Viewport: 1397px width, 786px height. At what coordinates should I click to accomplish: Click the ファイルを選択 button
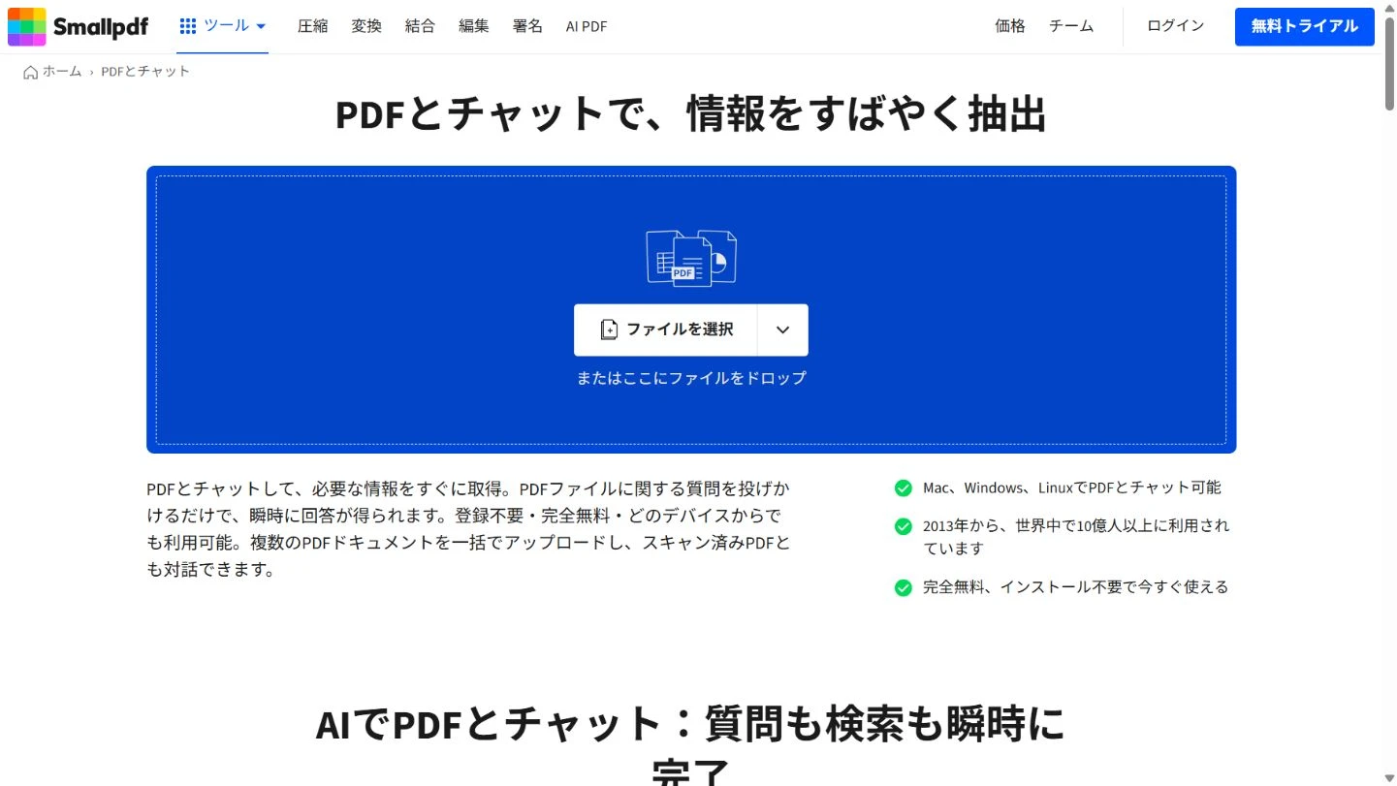click(x=665, y=330)
